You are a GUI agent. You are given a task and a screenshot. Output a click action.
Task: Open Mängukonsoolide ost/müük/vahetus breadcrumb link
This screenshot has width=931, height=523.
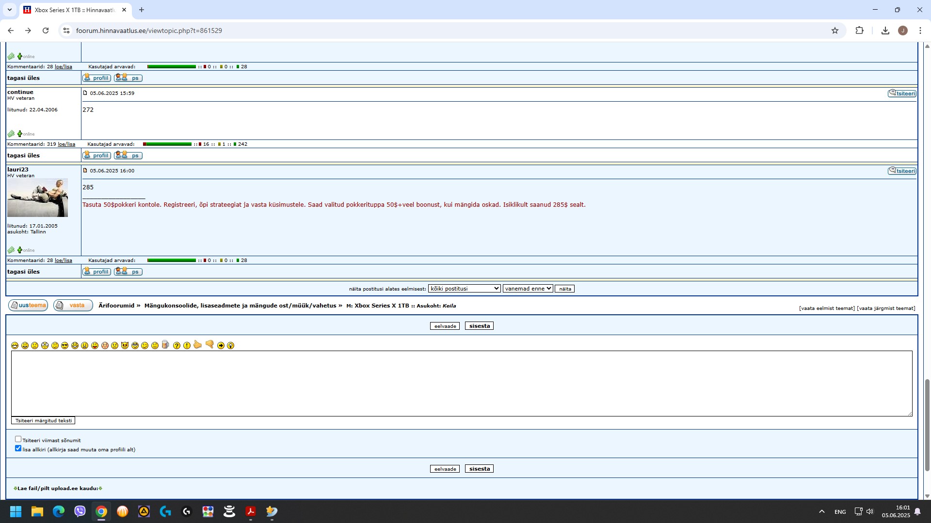pyautogui.click(x=240, y=306)
